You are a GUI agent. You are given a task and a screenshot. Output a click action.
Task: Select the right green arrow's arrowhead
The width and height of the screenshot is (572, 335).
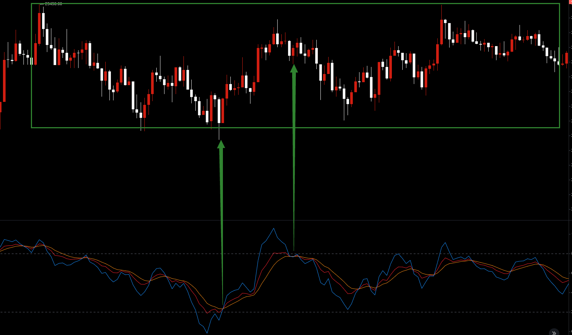[x=294, y=68]
